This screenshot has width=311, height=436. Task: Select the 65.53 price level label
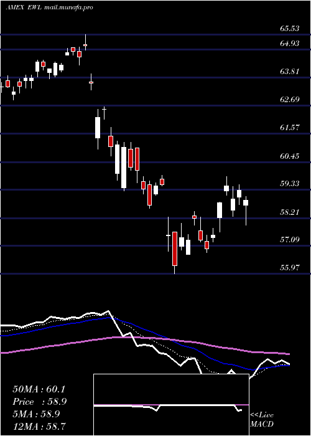(290, 29)
